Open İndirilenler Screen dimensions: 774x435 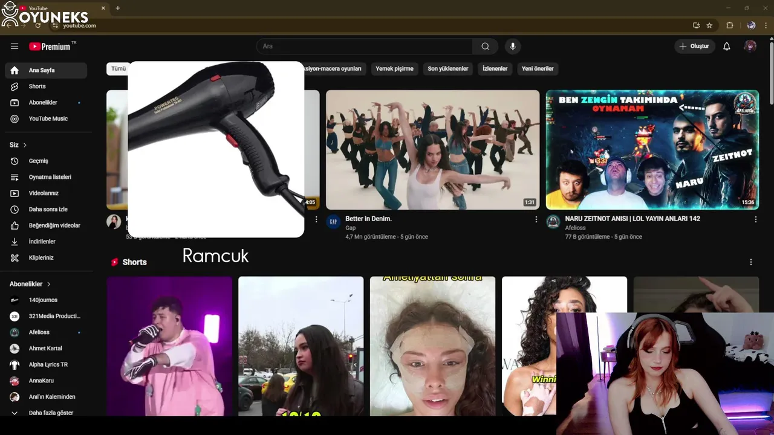click(46, 242)
